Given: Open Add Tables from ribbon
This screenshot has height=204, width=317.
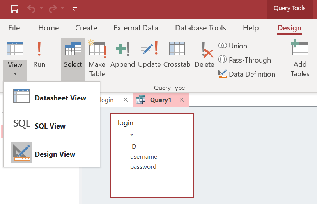Looking at the screenshot, I should click(x=300, y=59).
